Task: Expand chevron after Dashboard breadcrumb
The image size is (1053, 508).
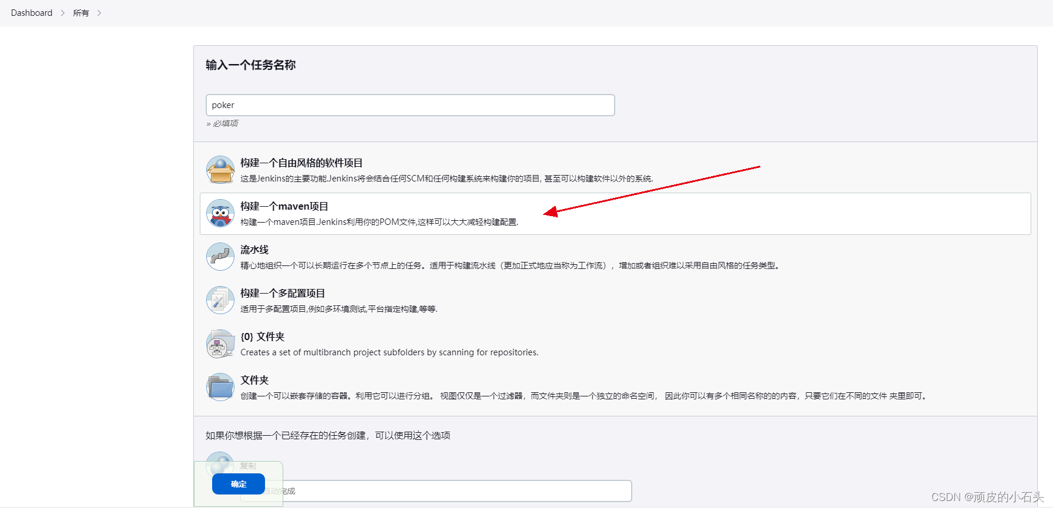Action: pos(63,13)
